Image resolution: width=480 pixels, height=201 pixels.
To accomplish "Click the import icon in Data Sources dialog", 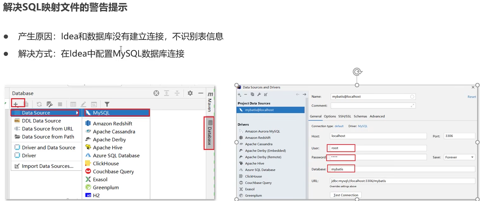I will click(x=266, y=95).
